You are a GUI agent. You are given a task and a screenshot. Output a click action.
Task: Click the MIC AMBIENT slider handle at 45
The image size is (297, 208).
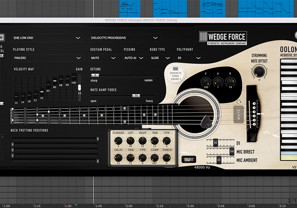click(x=219, y=160)
